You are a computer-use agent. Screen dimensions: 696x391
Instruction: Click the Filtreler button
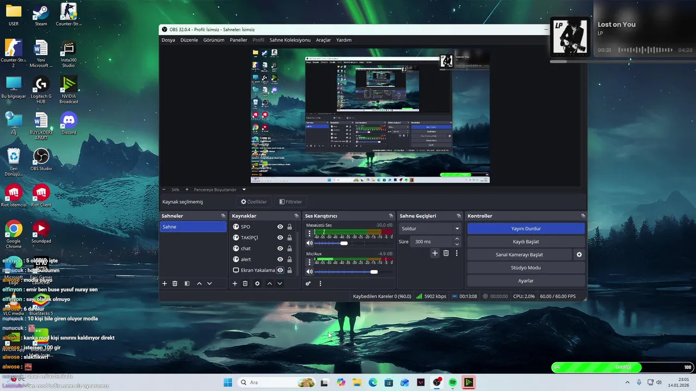pos(290,201)
